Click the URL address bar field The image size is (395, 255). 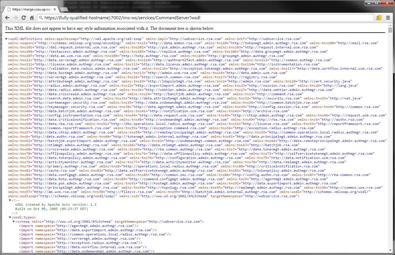coord(197,18)
